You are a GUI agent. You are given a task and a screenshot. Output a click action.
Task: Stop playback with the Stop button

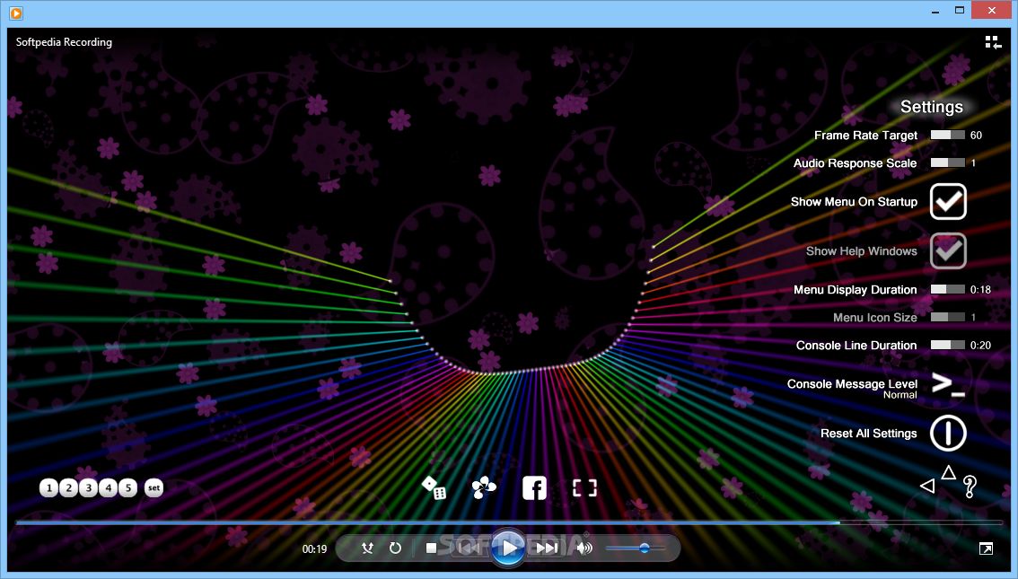pos(430,548)
